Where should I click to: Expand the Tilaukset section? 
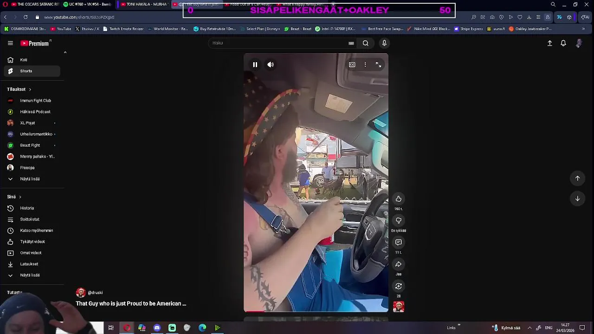(19, 89)
